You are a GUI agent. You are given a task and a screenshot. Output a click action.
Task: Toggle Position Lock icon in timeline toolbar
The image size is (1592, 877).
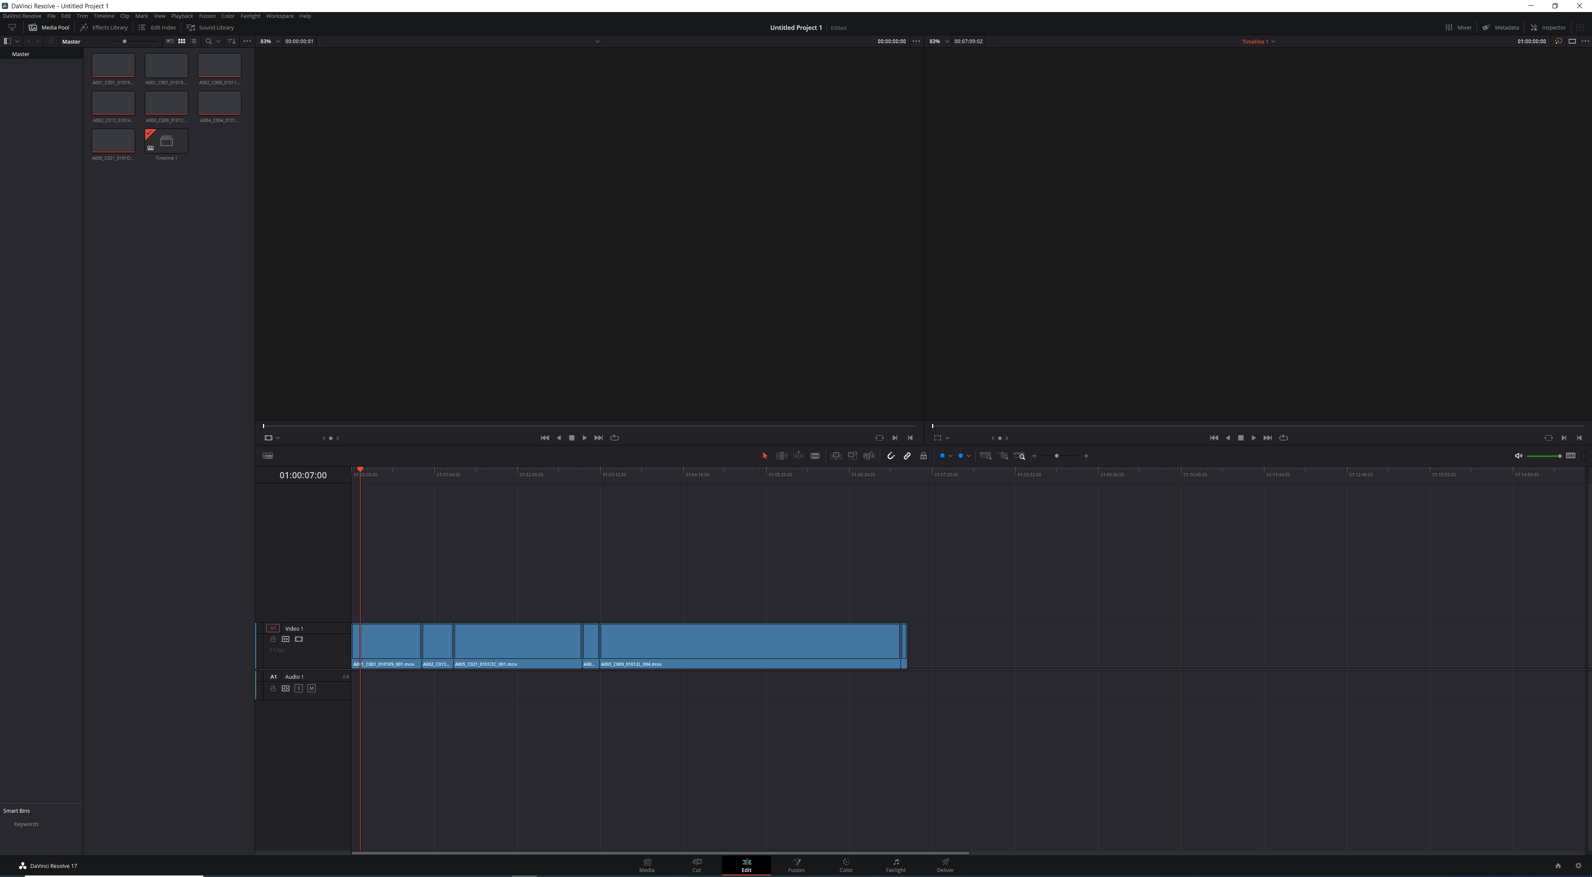(x=923, y=456)
